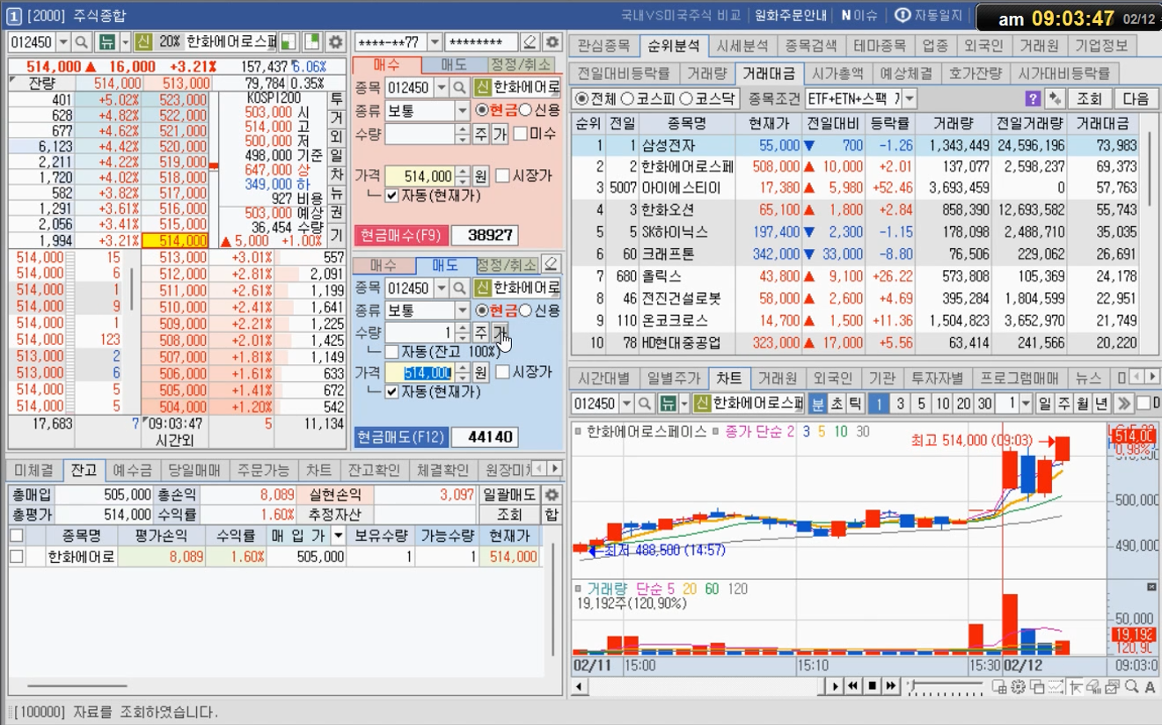Viewport: 1162px width, 725px height.
Task: Click the chart fast-forward button
Action: point(891,685)
